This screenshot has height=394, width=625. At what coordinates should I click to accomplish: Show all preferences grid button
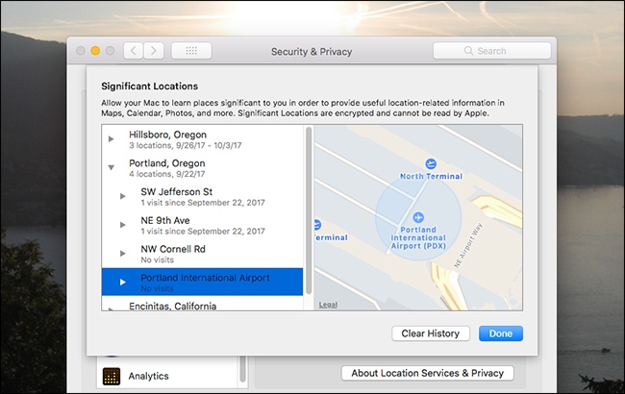(191, 51)
